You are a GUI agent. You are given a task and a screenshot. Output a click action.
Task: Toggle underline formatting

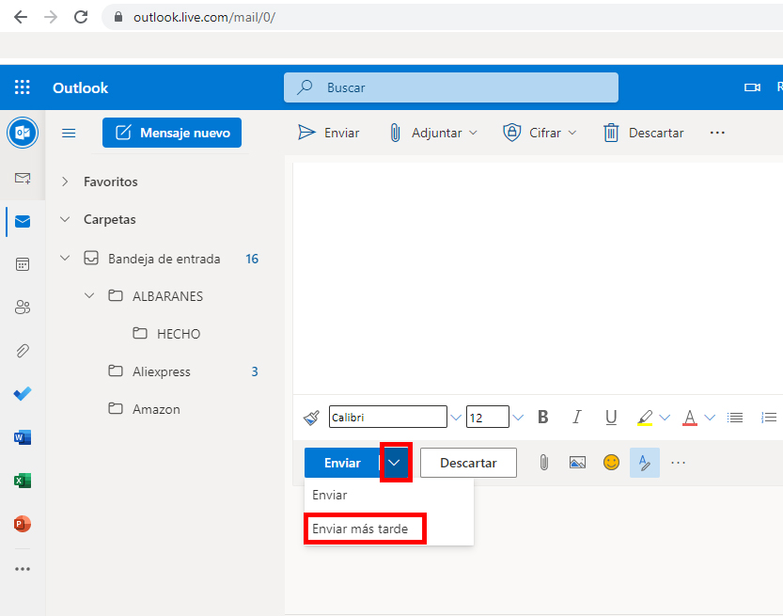pos(611,417)
